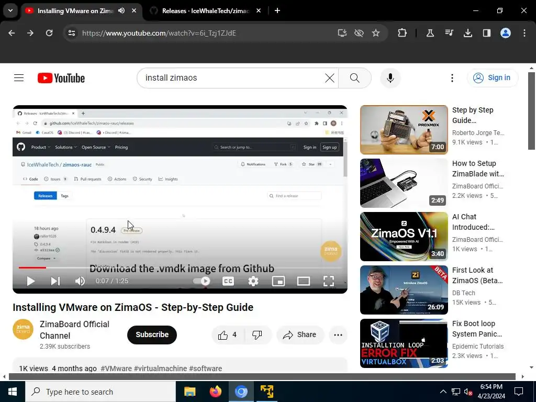The height and width of the screenshot is (402, 536).
Task: Open browser Downloads icon
Action: click(467, 33)
